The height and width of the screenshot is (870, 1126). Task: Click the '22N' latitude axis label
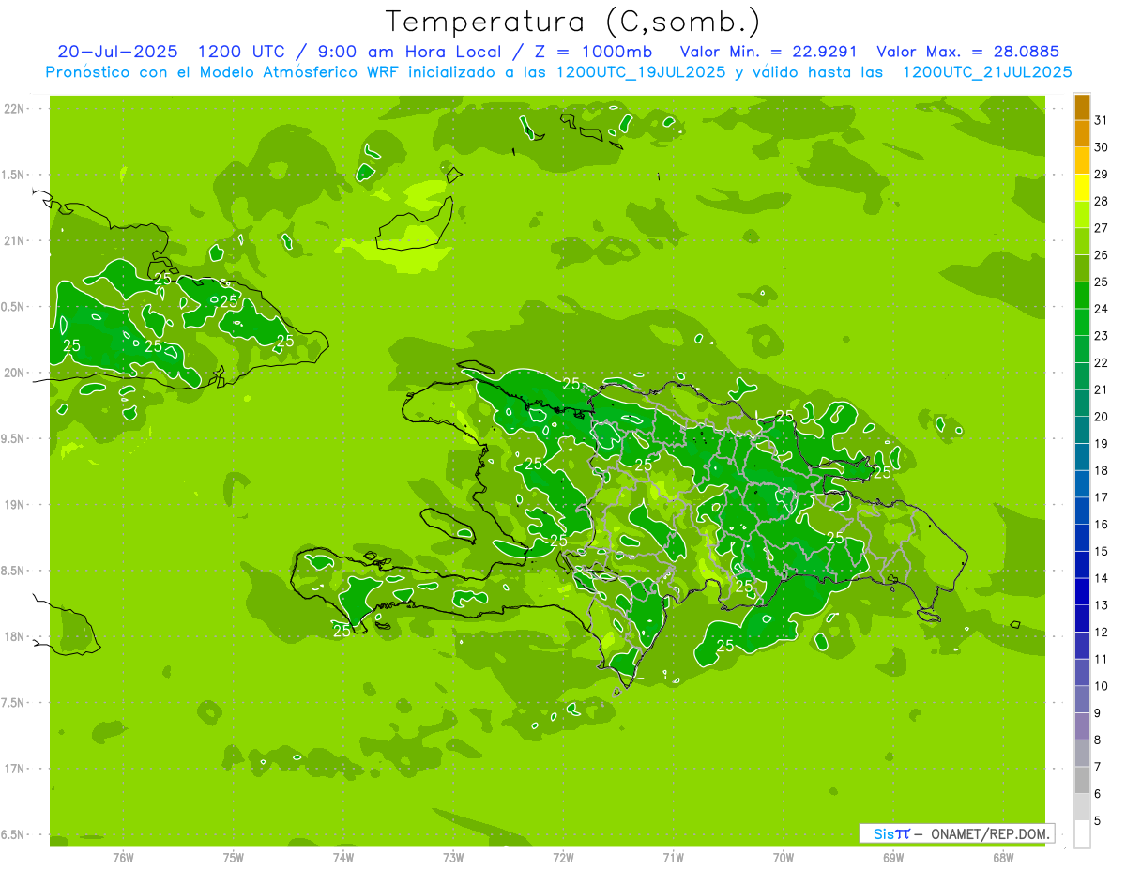pos(13,109)
